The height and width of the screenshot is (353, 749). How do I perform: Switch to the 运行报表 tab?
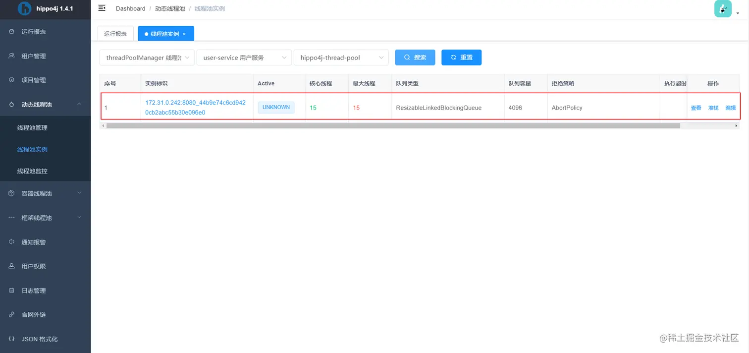(115, 34)
